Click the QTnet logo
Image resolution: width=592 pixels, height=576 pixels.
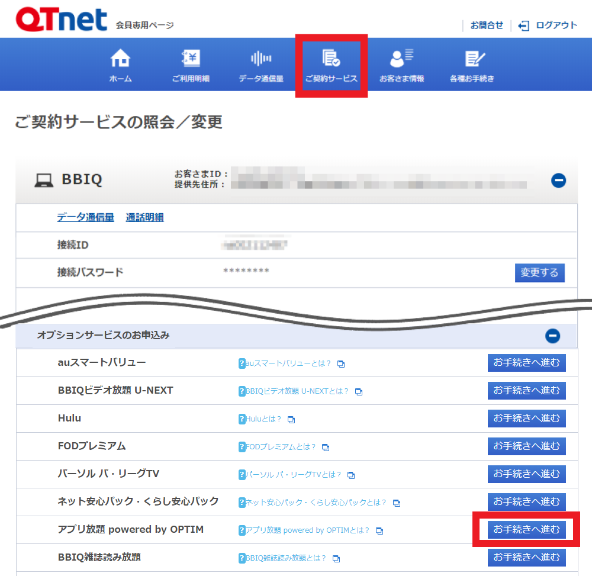click(61, 20)
